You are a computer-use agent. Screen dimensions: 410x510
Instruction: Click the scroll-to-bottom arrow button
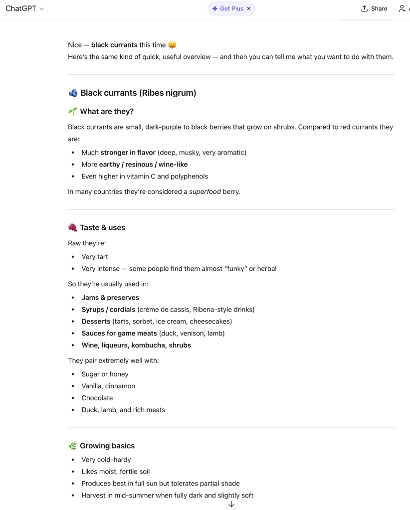tap(231, 504)
